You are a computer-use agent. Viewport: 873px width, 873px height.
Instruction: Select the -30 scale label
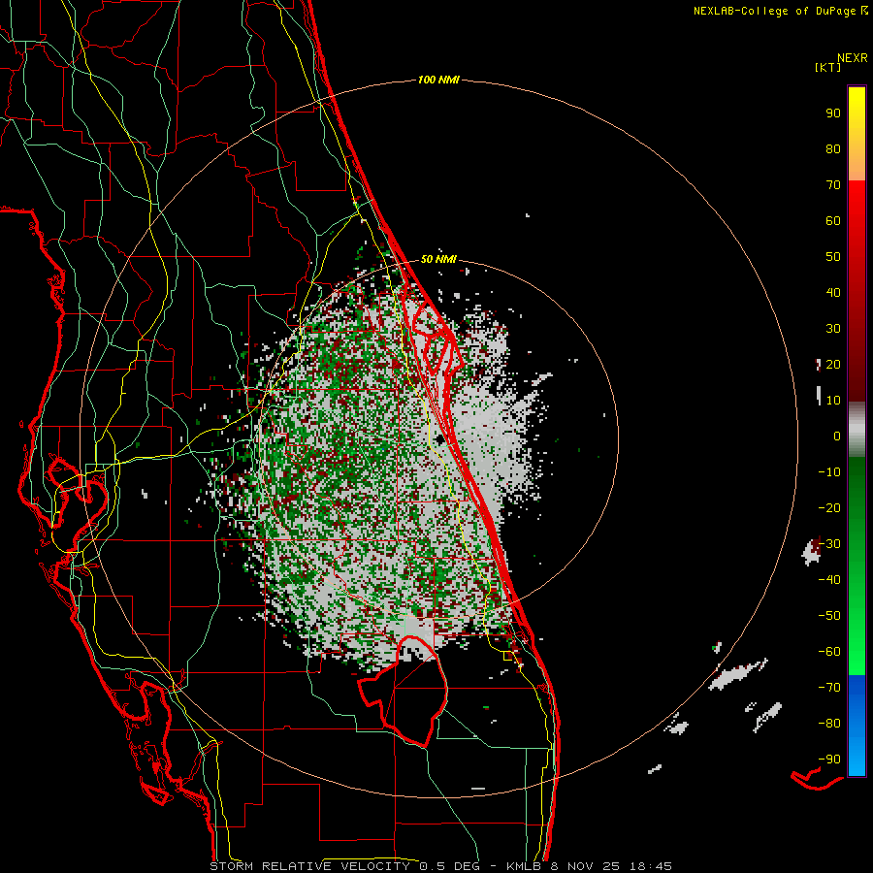(x=829, y=544)
